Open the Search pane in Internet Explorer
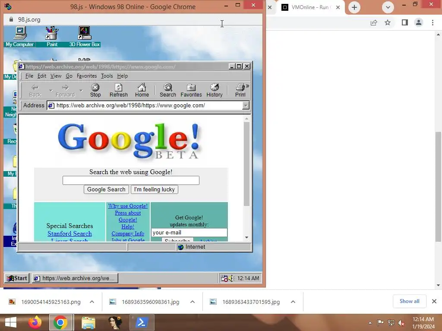 [x=168, y=91]
